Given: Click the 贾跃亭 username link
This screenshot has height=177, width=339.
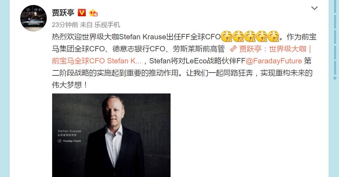Looking at the screenshot, I should coord(63,13).
